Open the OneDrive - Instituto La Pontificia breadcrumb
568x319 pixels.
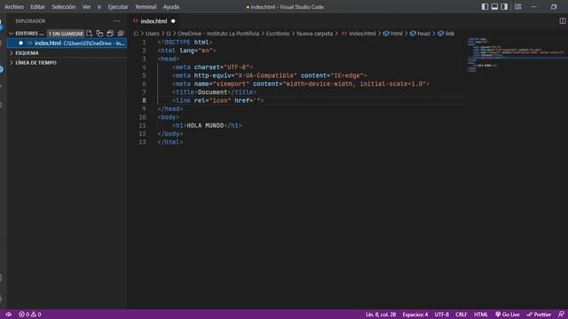(x=218, y=34)
